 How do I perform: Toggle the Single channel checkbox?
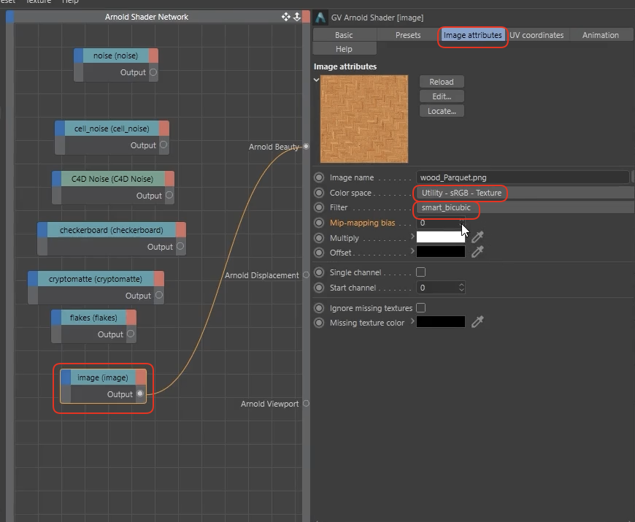(420, 272)
